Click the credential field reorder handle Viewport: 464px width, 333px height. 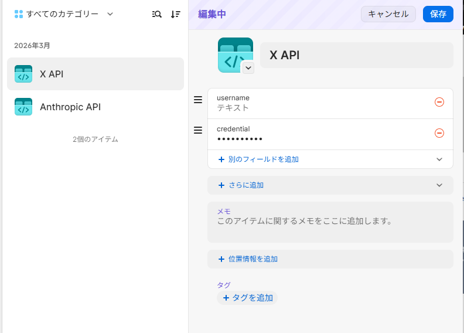tap(198, 130)
